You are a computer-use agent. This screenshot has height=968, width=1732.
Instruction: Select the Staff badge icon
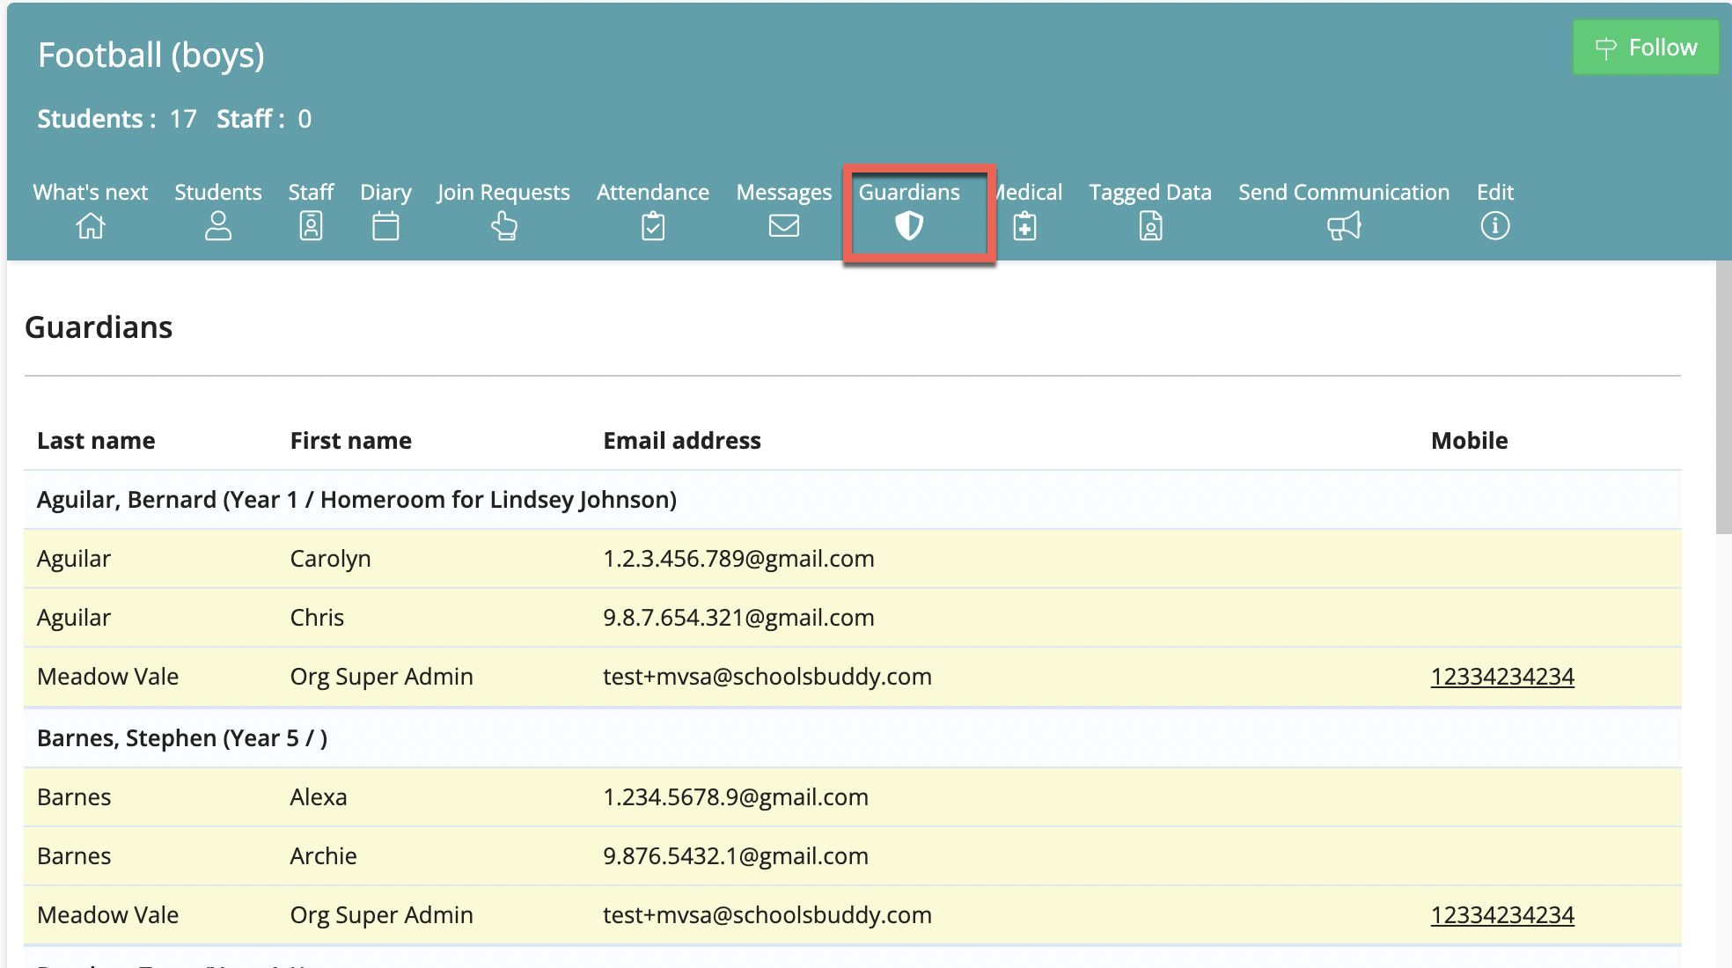311,226
